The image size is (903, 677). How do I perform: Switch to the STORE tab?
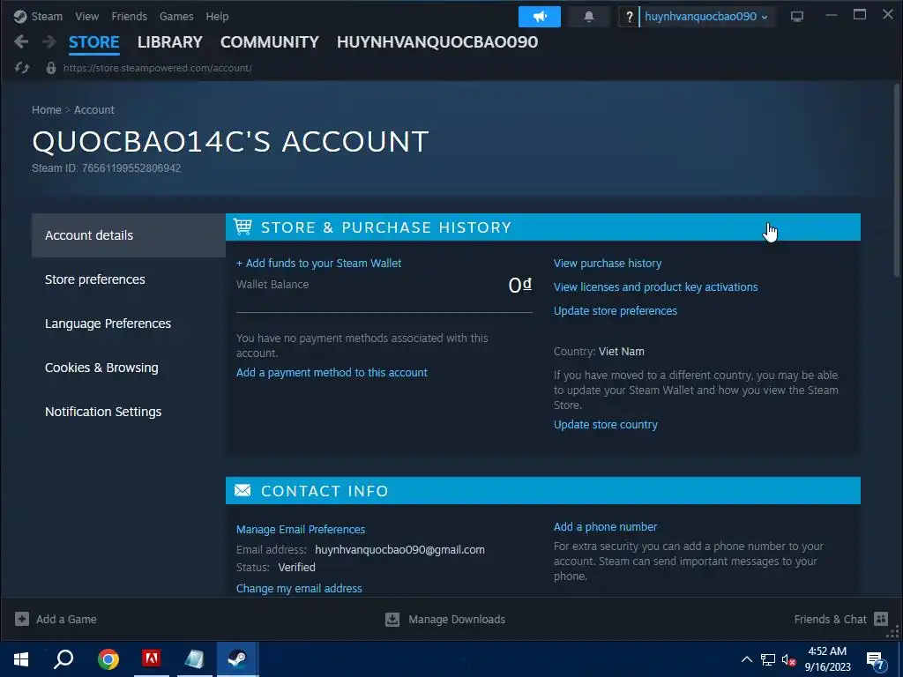click(x=93, y=42)
